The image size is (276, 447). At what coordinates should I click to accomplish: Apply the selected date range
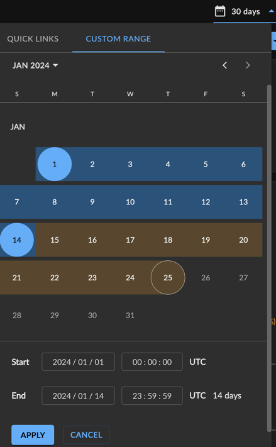(x=33, y=435)
